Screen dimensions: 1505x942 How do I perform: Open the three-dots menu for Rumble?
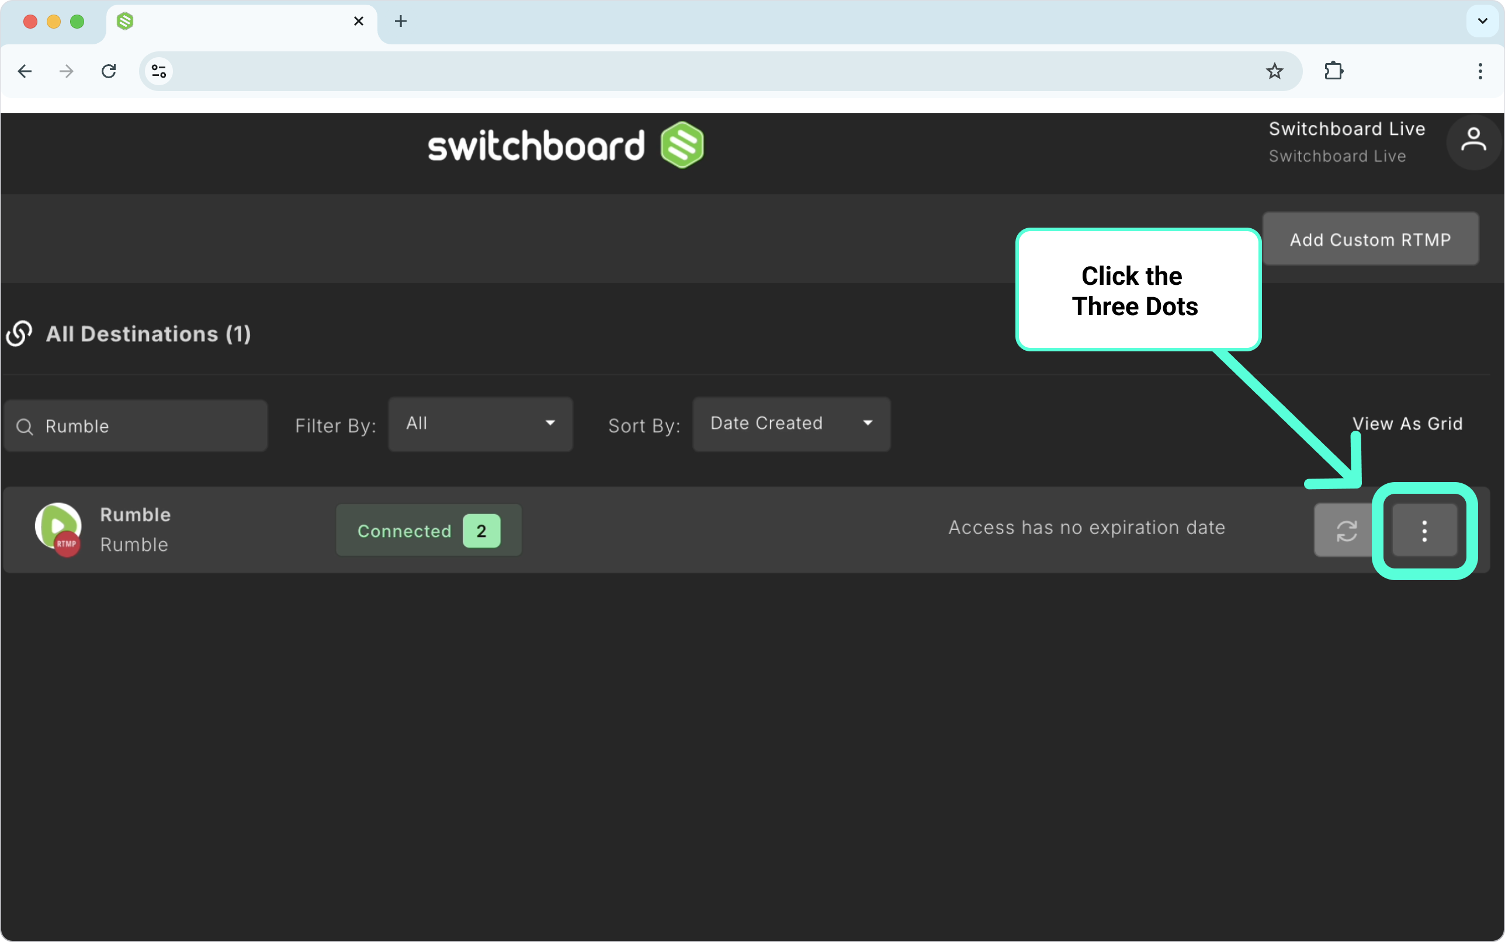click(1424, 531)
